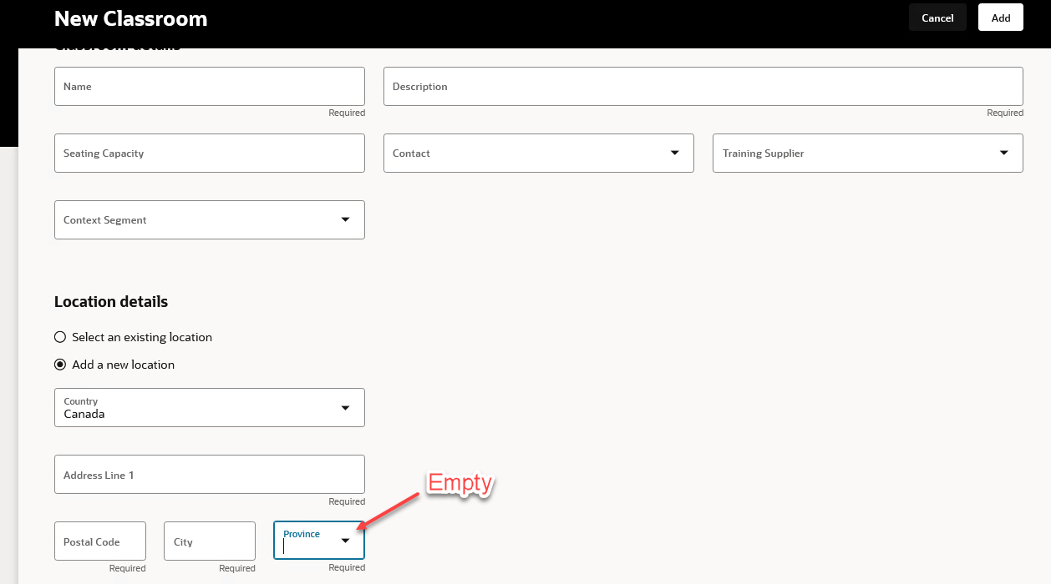The image size is (1051, 584).
Task: Click the Country field chevron icon
Action: [x=345, y=407]
